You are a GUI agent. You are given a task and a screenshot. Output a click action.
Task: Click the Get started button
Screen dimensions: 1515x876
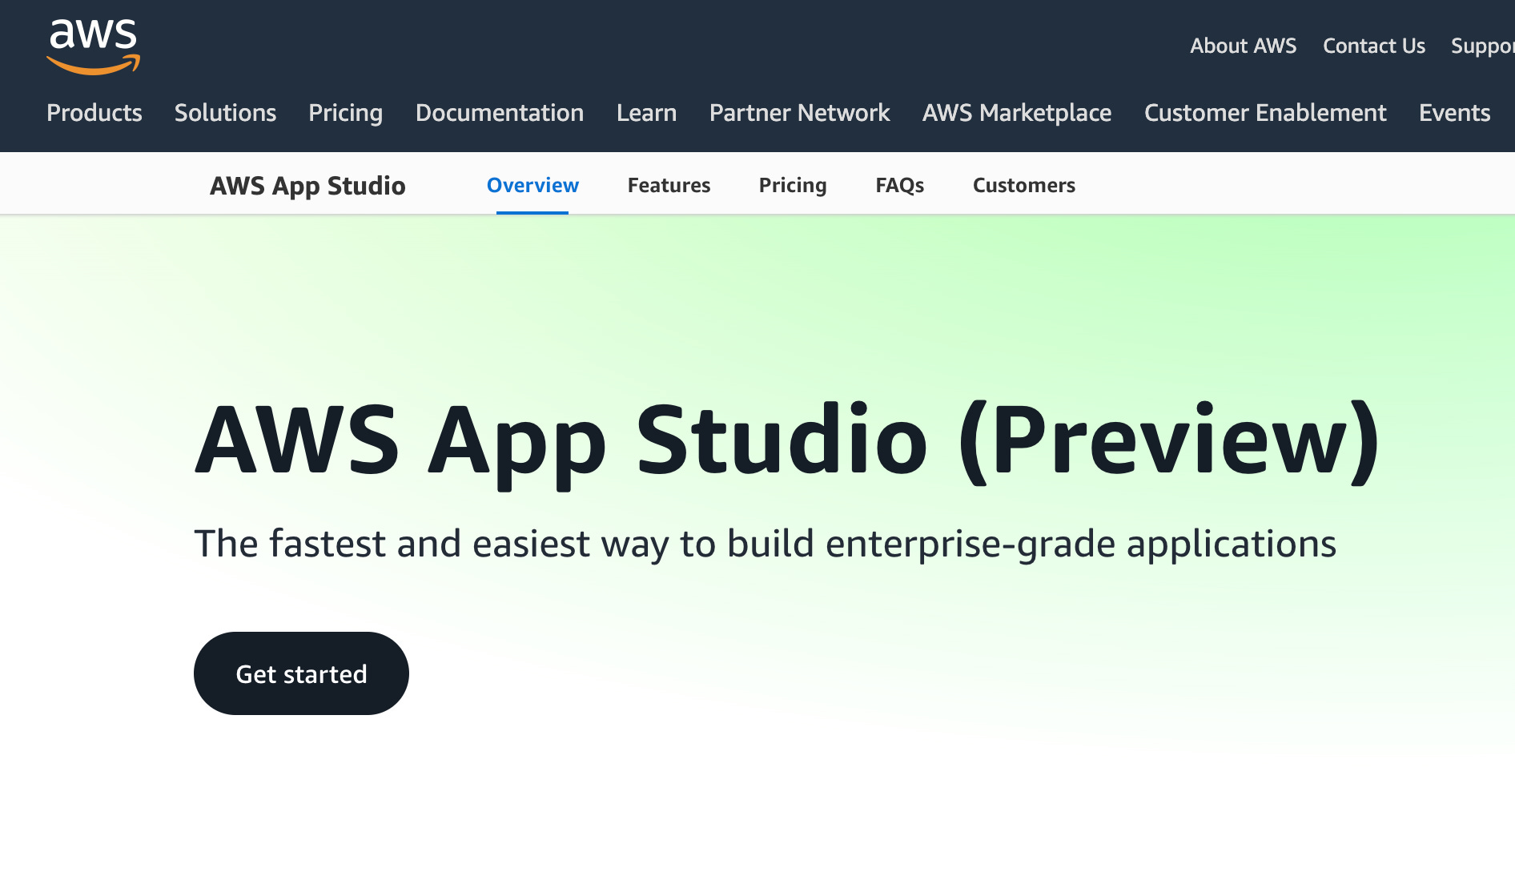pyautogui.click(x=301, y=673)
